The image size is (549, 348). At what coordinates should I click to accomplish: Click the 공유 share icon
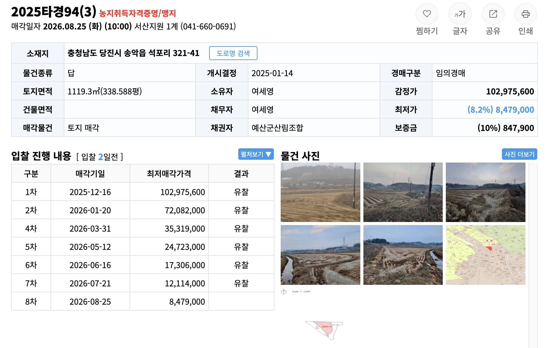coord(493,14)
